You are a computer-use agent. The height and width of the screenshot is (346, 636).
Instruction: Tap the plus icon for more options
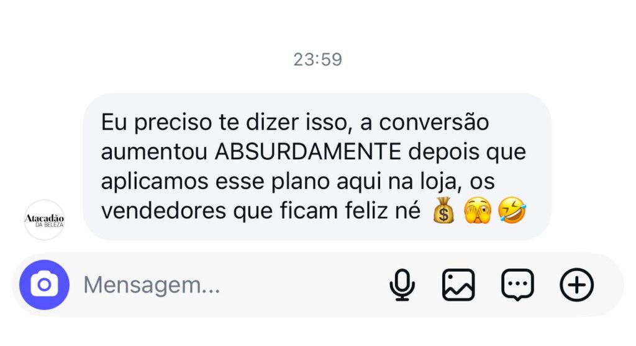577,285
